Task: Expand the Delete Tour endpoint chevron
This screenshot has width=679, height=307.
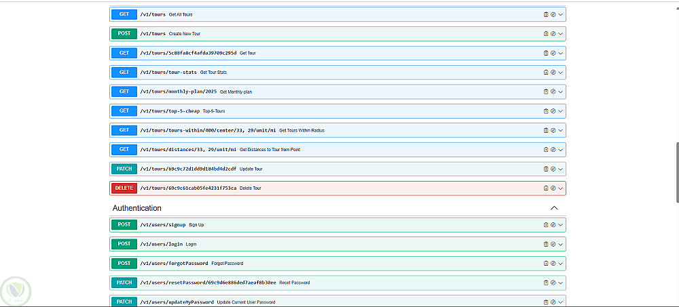Action: click(560, 188)
